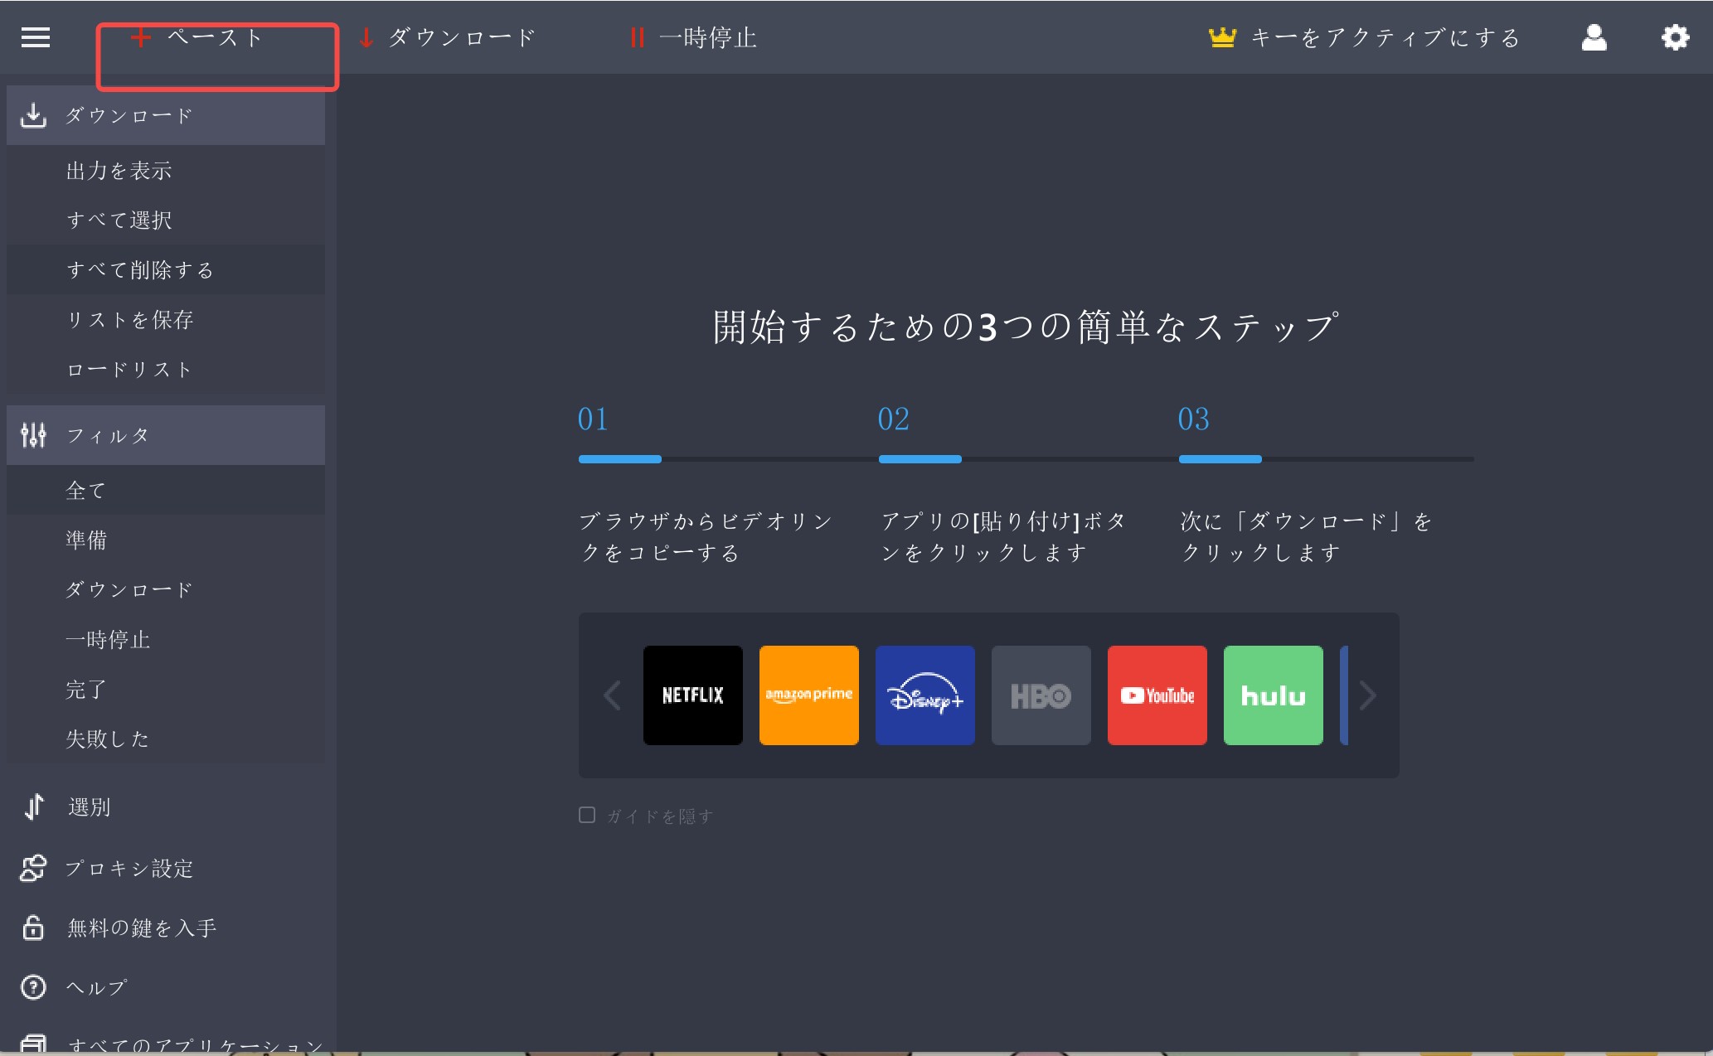Check the ガイドを隠す checkbox

(x=587, y=815)
